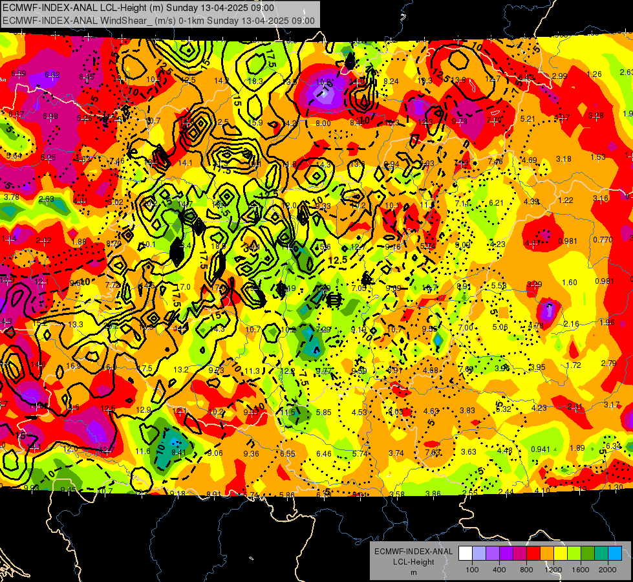Click the '800' legend tick label
Viewport: 633px width, 582px height.
526,570
